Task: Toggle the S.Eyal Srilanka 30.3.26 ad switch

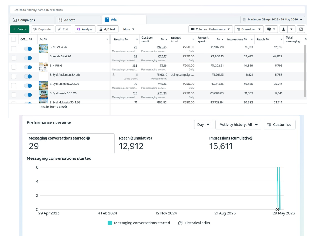Action: [28, 86]
